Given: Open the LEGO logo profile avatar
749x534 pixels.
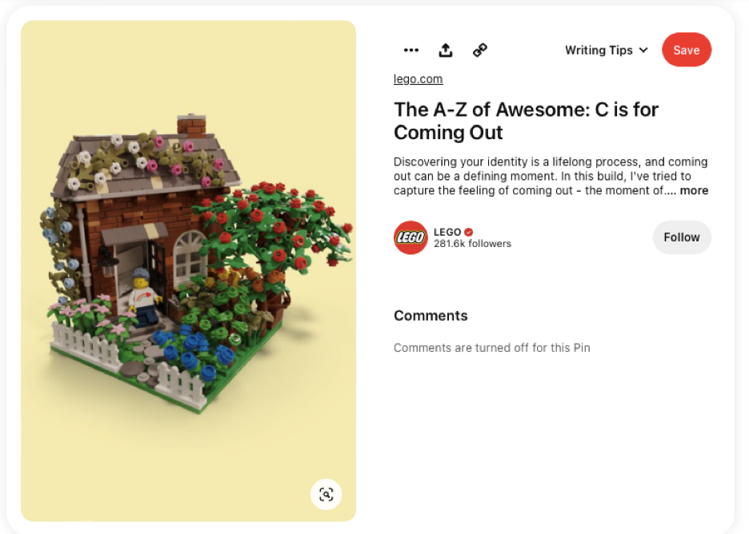Looking at the screenshot, I should (x=411, y=237).
